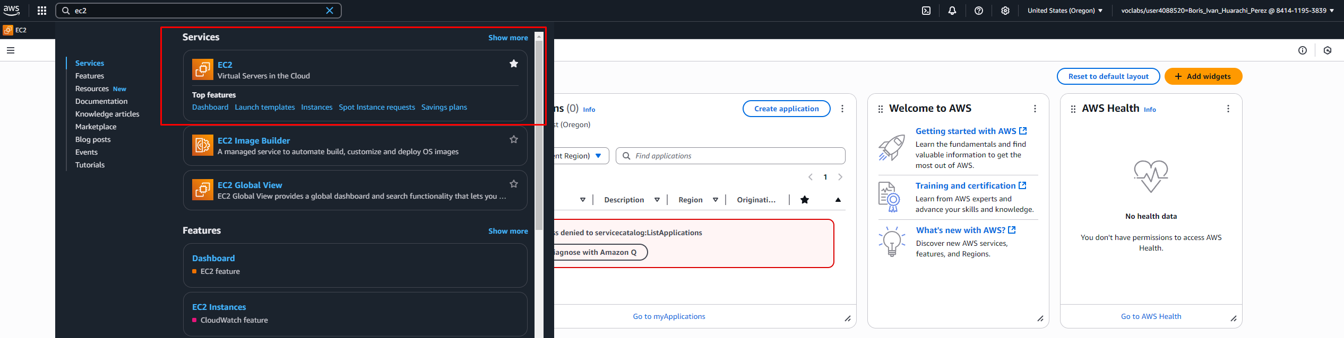Screen dimensions: 1344x338
Task: Select the Marketplace search category
Action: pos(96,127)
